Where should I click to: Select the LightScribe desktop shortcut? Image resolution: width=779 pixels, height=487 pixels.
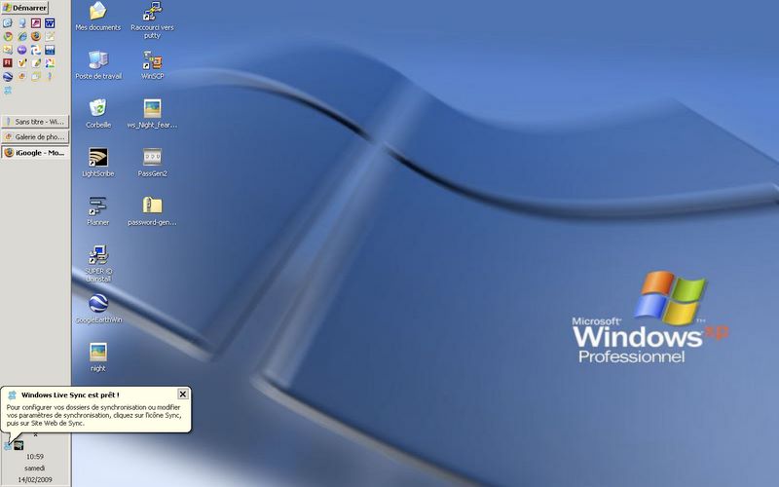pyautogui.click(x=98, y=163)
